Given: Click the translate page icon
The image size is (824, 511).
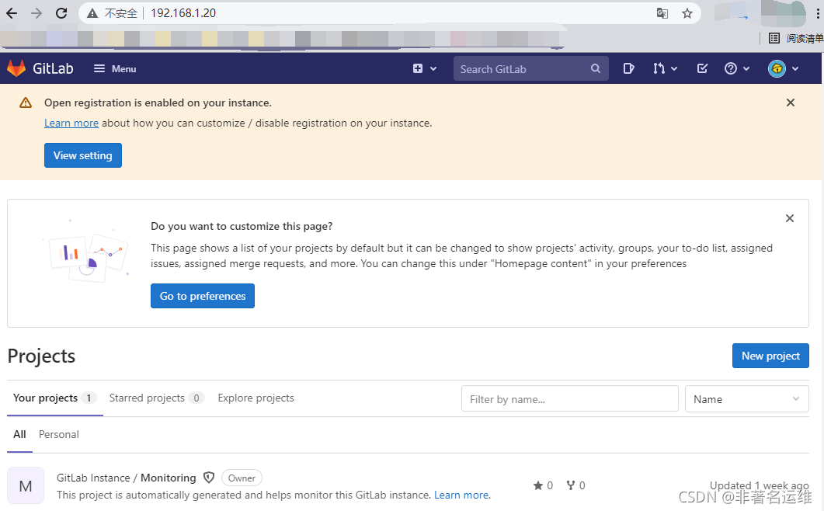Looking at the screenshot, I should 662,13.
